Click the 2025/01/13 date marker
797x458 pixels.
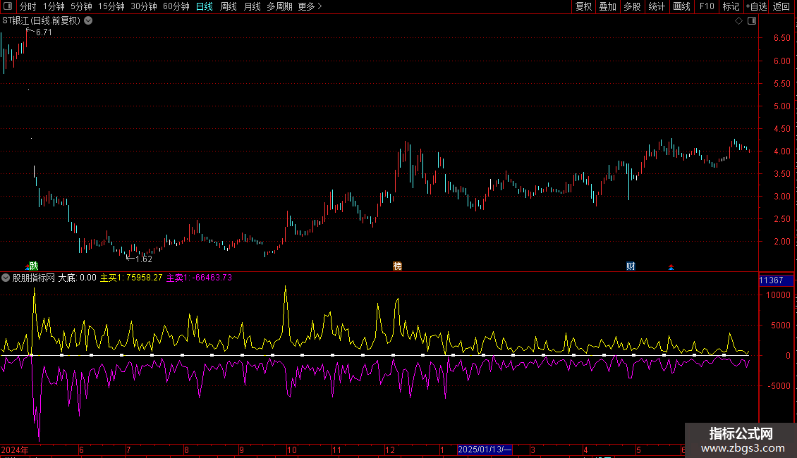click(485, 450)
